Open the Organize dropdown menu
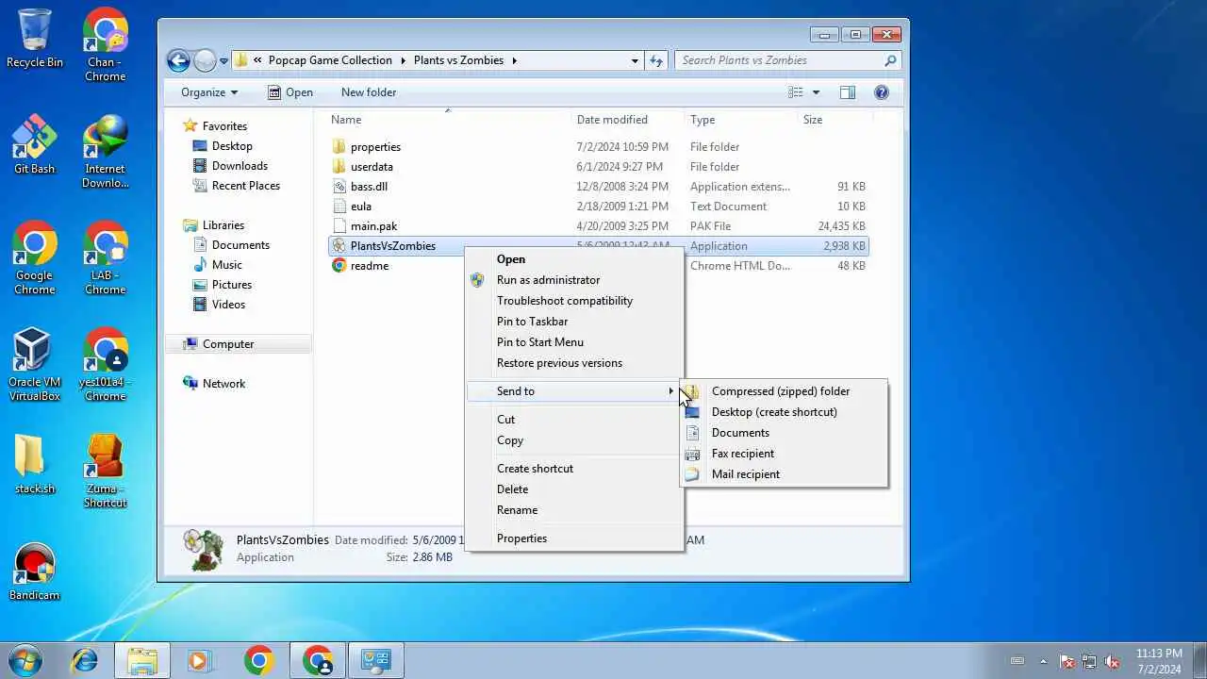Screen dimensions: 1207x679 209,92
